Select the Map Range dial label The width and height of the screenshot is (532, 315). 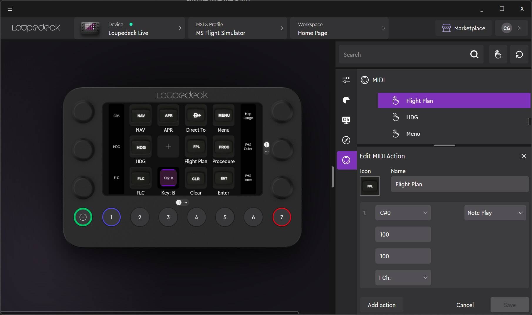click(x=248, y=116)
